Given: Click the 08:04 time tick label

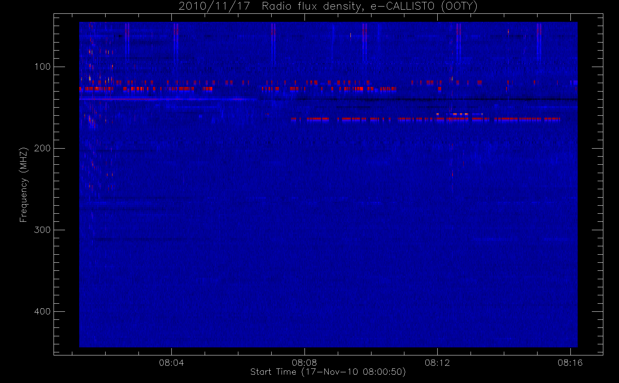Looking at the screenshot, I should point(171,363).
